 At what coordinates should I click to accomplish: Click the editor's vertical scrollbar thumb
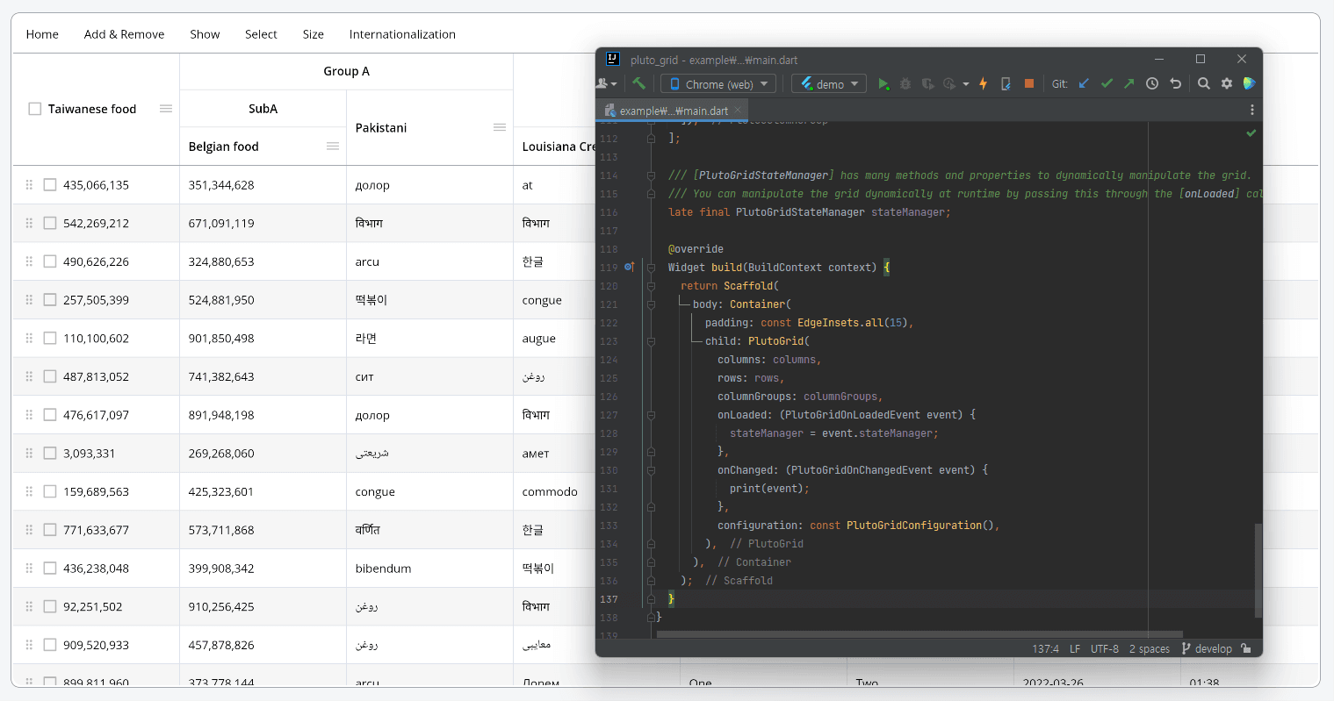tap(1258, 570)
